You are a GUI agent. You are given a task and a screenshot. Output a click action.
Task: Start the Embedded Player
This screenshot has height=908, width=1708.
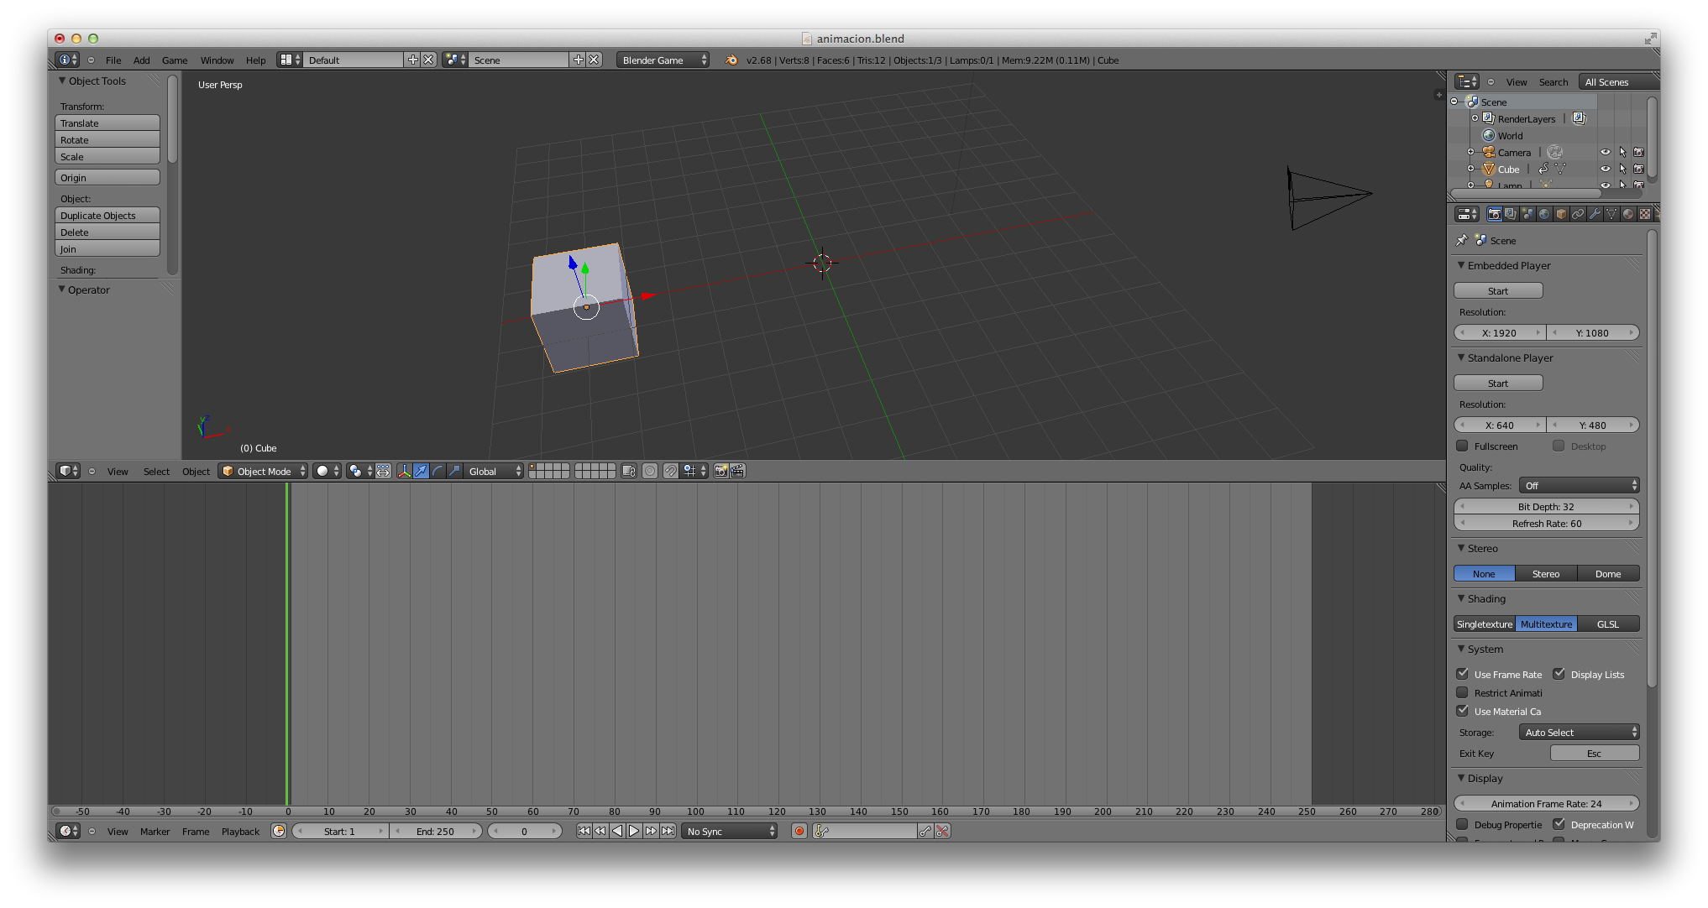(x=1497, y=291)
